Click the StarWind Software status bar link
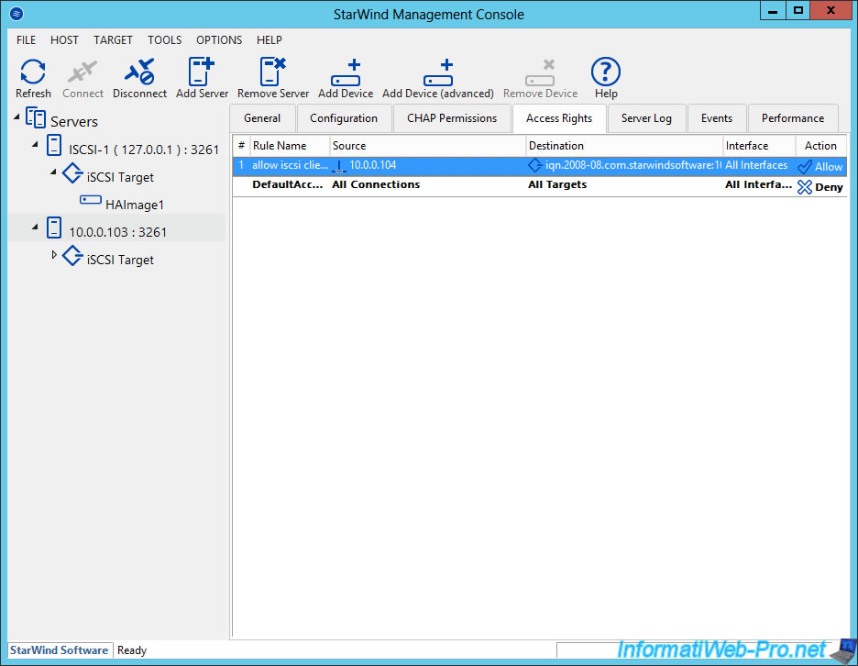858x666 pixels. coord(59,650)
